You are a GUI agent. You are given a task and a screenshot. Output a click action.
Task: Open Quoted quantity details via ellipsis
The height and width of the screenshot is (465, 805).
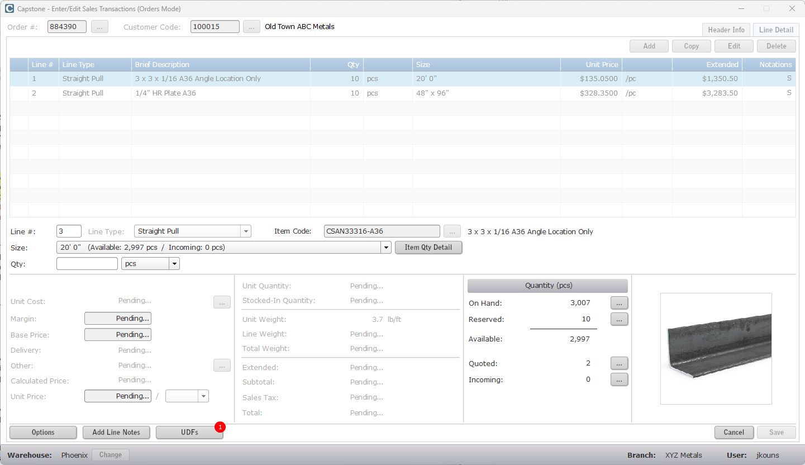coord(619,363)
